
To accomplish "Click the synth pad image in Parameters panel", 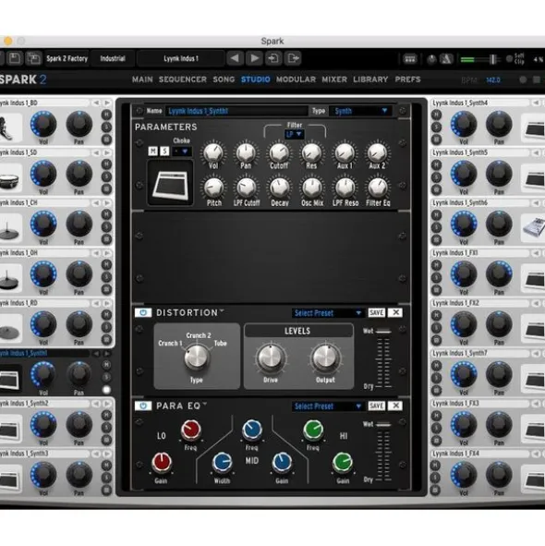I will pyautogui.click(x=170, y=183).
